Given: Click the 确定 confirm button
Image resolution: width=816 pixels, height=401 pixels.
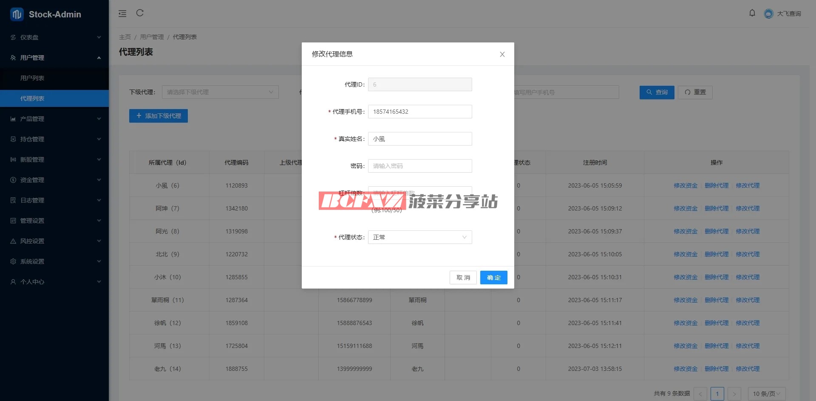Looking at the screenshot, I should click(493, 278).
